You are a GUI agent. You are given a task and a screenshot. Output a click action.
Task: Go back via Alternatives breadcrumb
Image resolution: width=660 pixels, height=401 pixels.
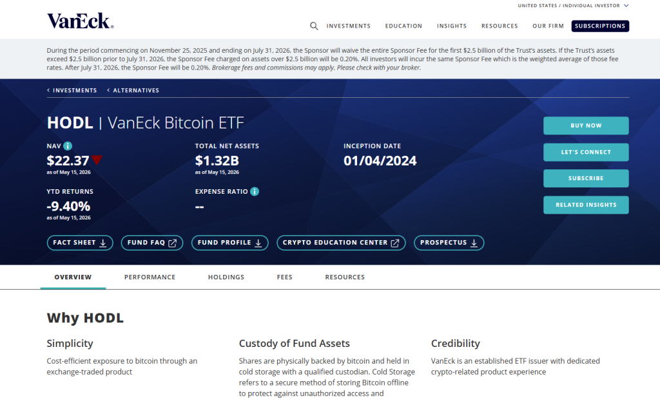point(133,90)
